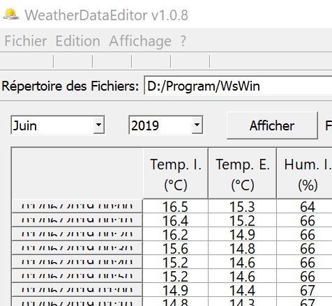Click the Répertoire des Fichiers path field

[x=238, y=86]
